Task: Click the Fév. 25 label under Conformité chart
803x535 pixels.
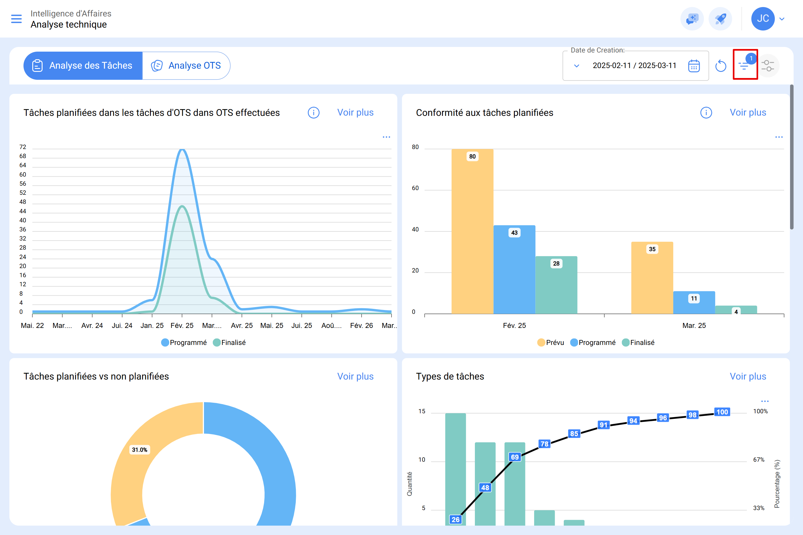Action: click(x=514, y=326)
